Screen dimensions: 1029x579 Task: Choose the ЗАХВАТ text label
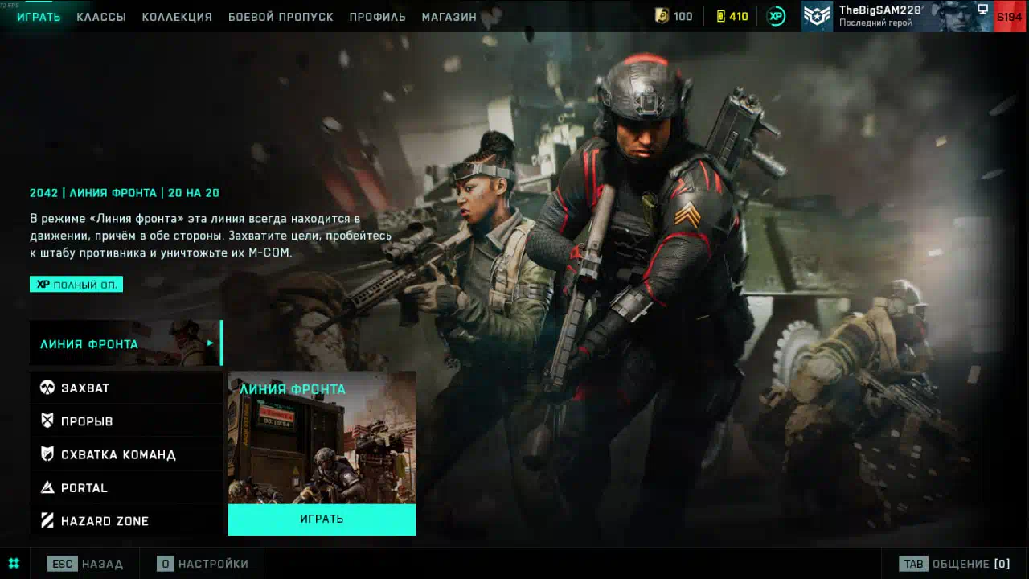click(85, 388)
